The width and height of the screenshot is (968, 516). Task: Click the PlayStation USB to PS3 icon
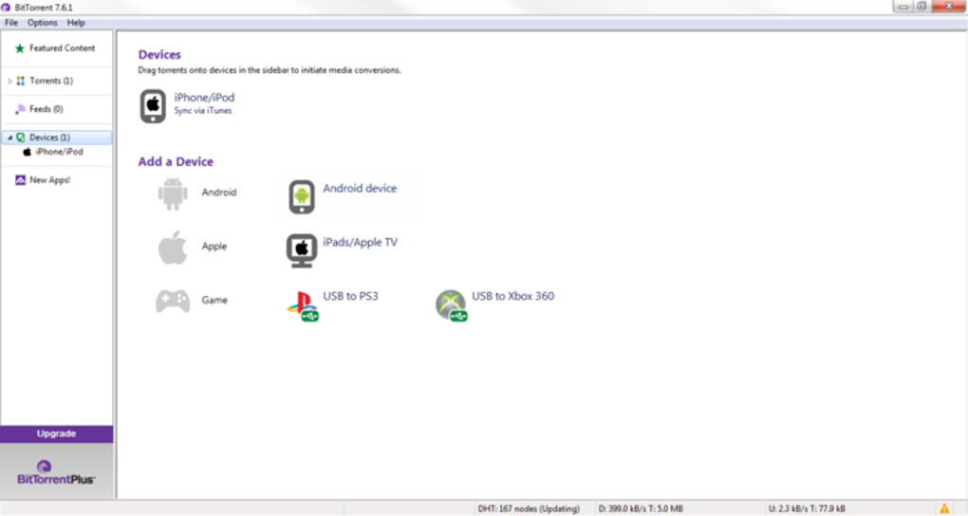(x=303, y=306)
